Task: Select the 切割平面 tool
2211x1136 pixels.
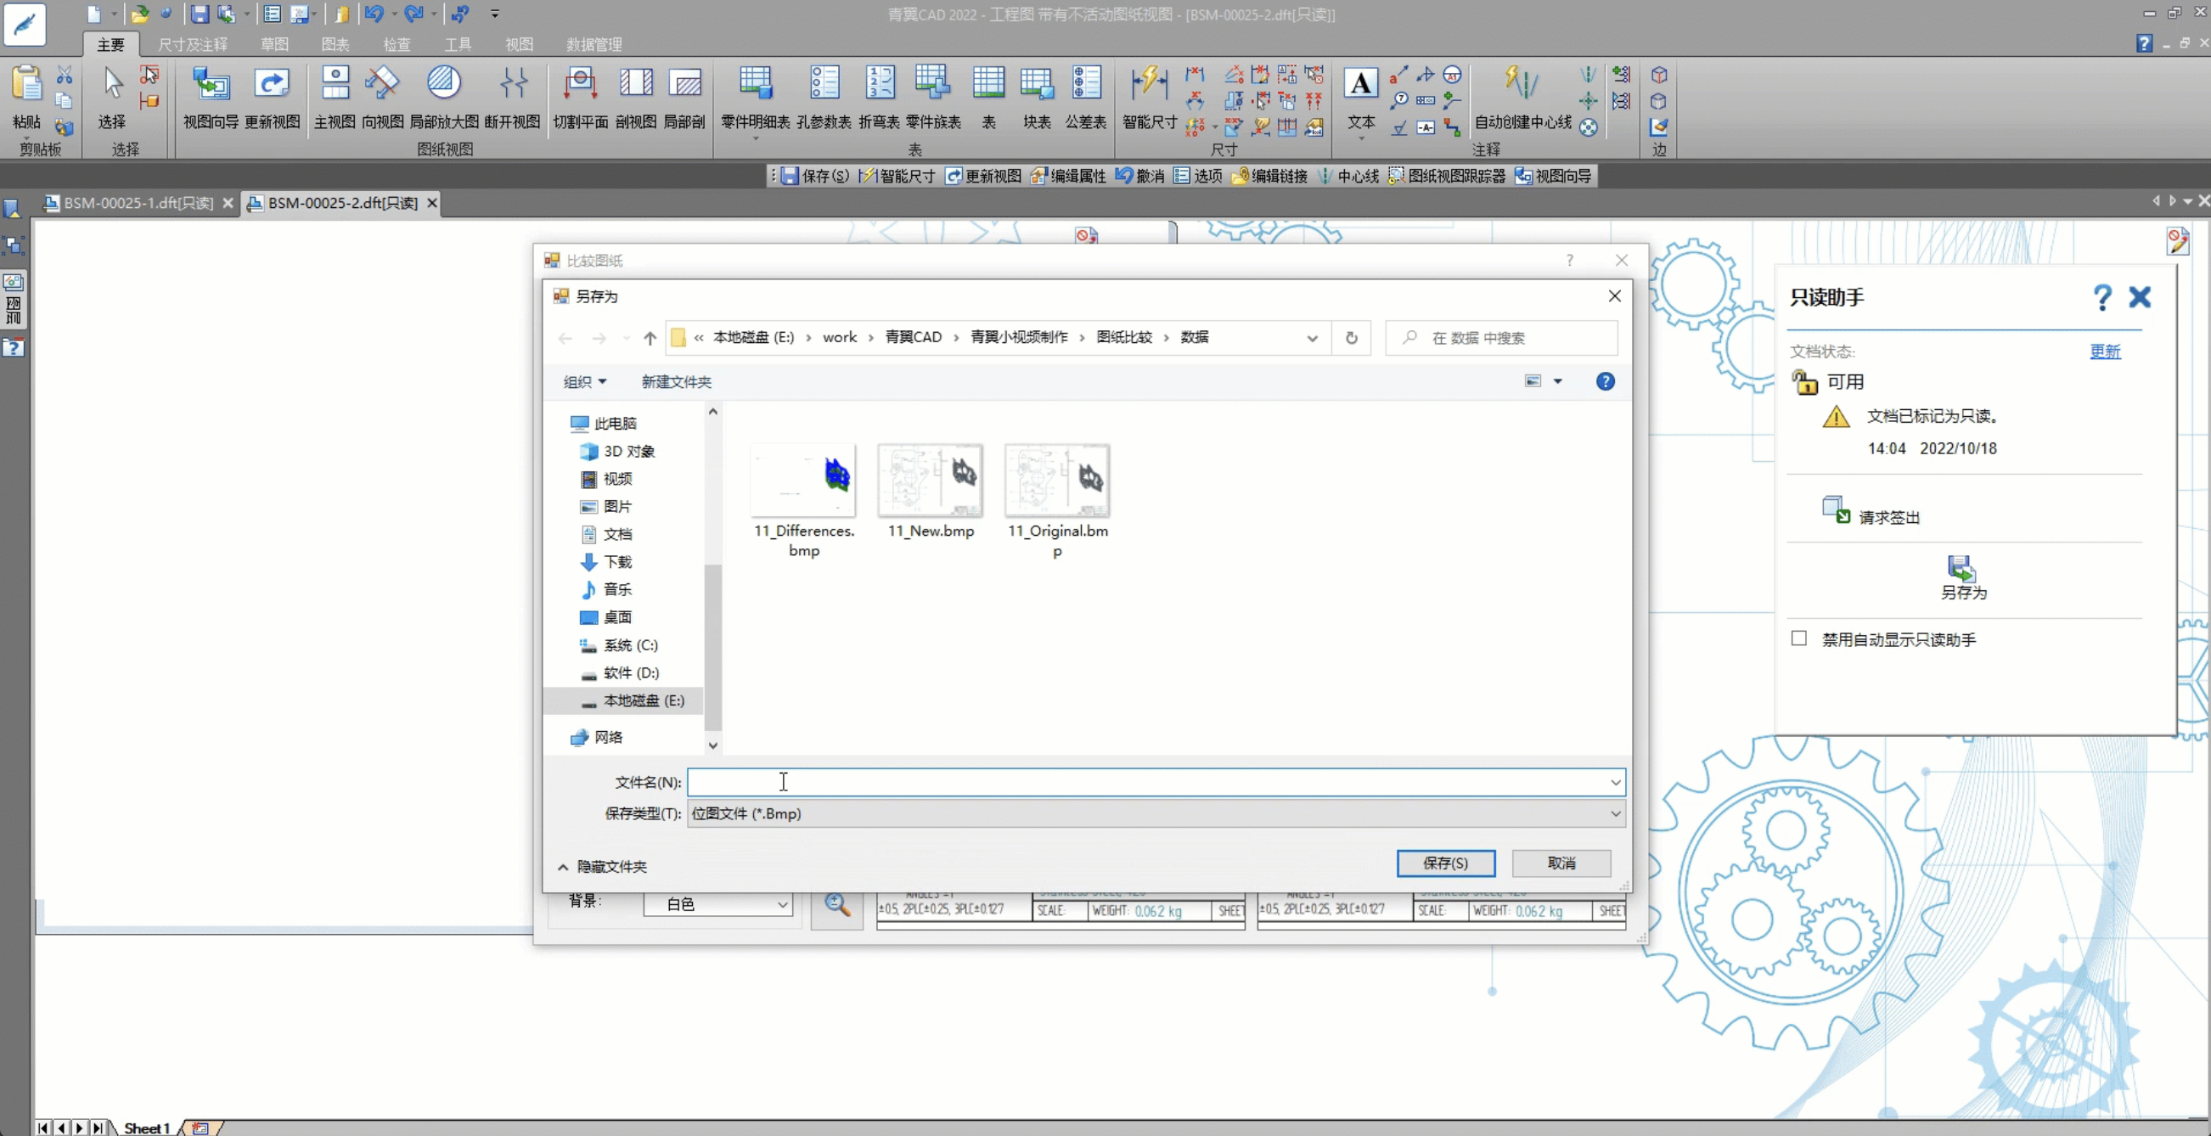Action: [580, 97]
